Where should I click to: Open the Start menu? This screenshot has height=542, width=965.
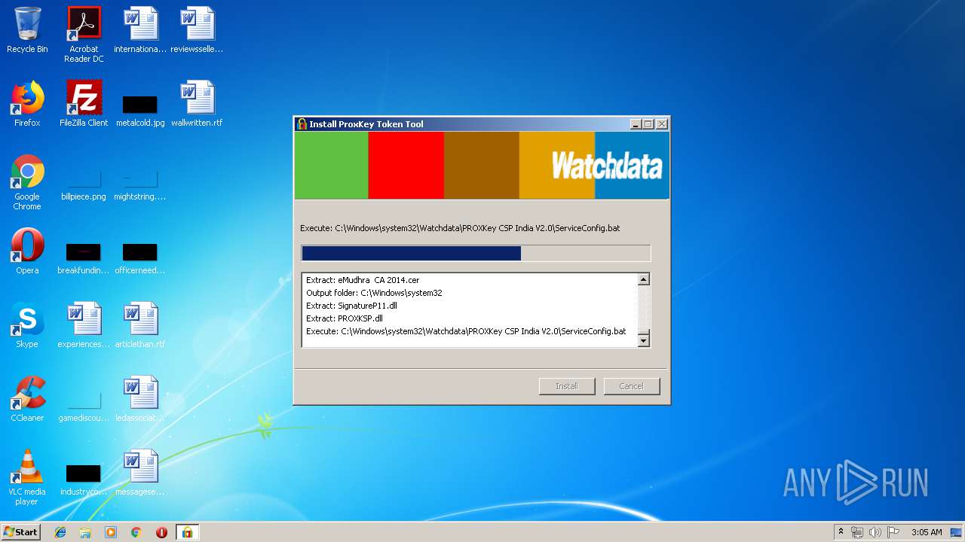(x=21, y=532)
